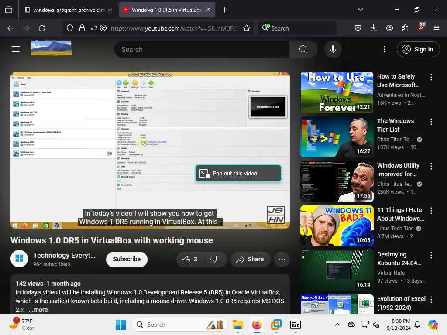
Task: Open options for How to Safely Use Microsoft
Action: pyautogui.click(x=431, y=77)
